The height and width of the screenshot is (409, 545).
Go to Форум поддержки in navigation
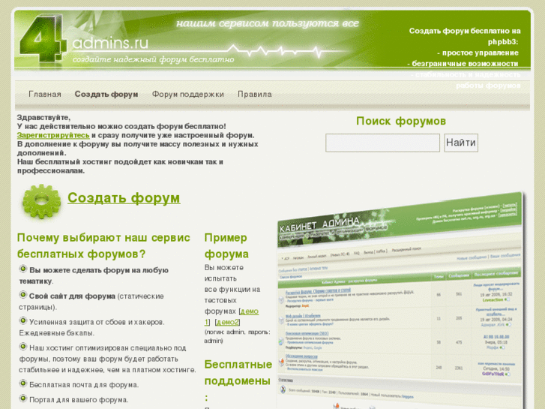(187, 94)
